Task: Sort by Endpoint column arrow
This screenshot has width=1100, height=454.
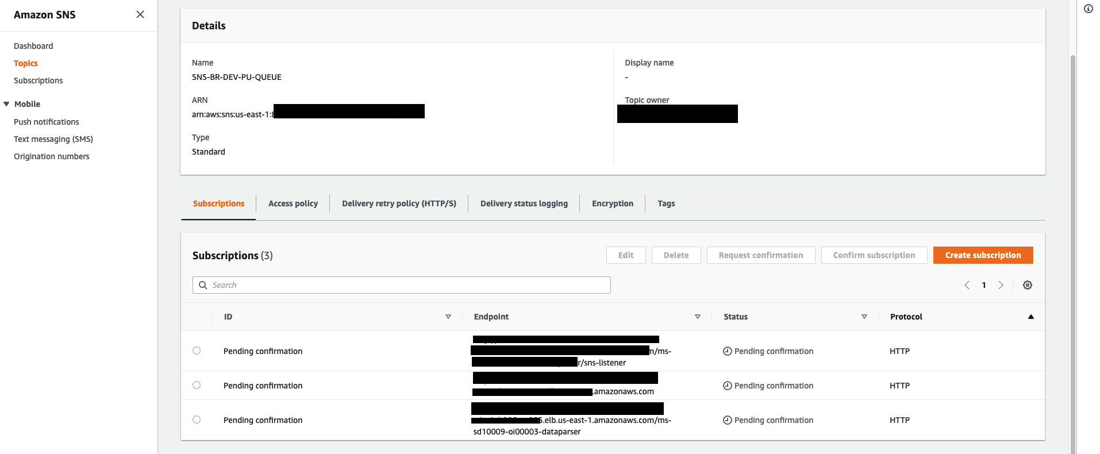Action: (698, 317)
